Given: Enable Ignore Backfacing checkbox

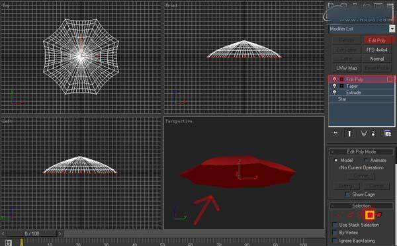Looking at the screenshot, I should (335, 241).
